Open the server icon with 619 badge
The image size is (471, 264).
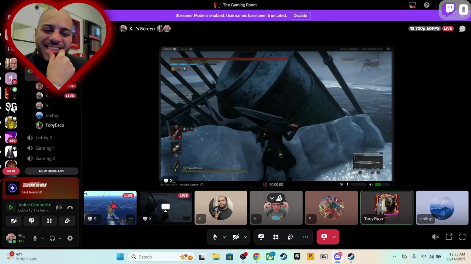pyautogui.click(x=11, y=137)
